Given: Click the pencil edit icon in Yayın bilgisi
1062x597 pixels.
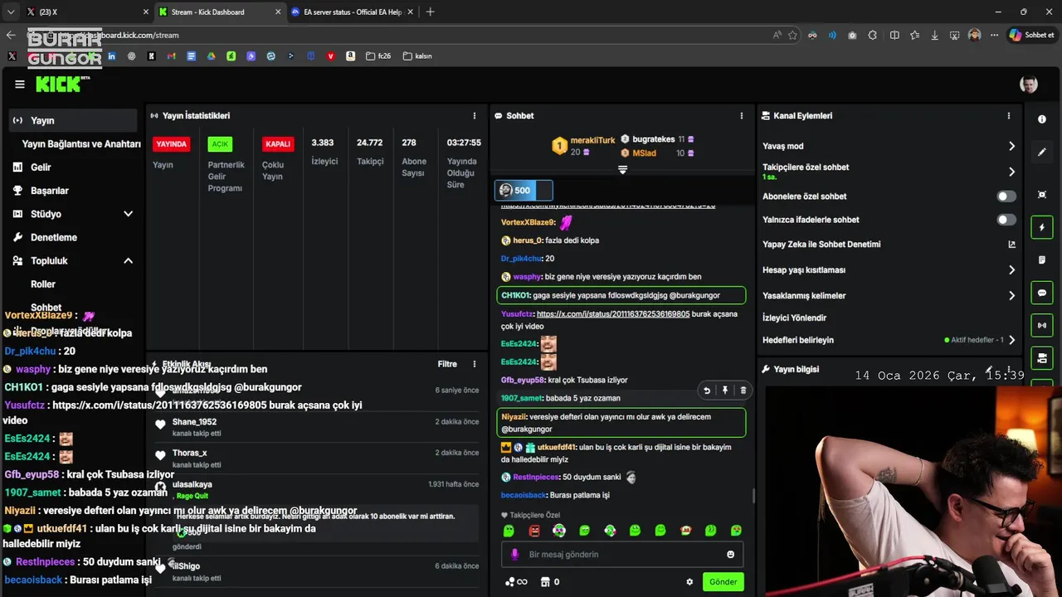Looking at the screenshot, I should 990,369.
